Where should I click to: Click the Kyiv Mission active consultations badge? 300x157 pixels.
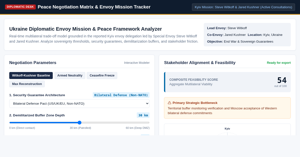(x=243, y=7)
